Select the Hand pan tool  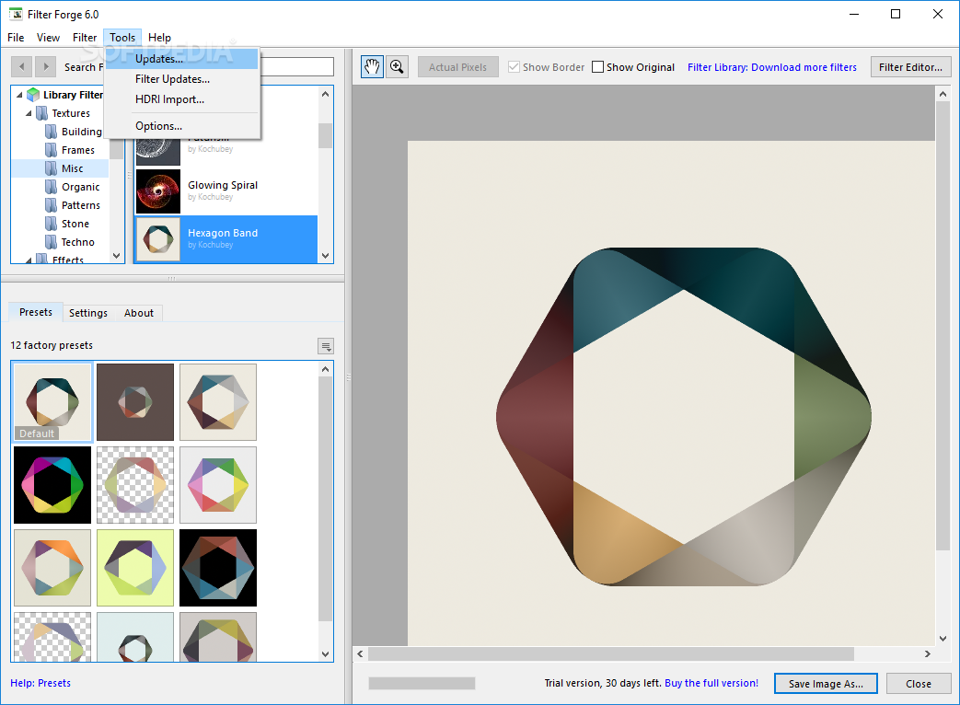[x=372, y=66]
